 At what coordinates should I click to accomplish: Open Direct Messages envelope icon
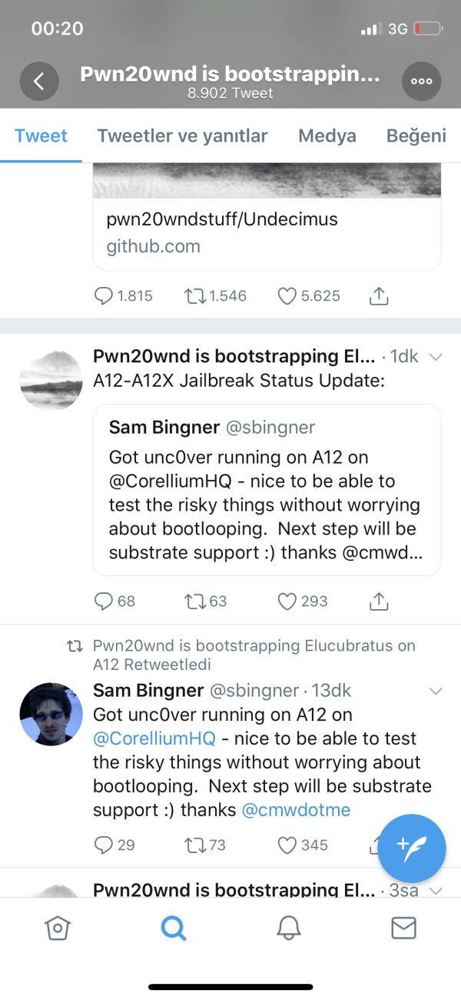pos(403,928)
